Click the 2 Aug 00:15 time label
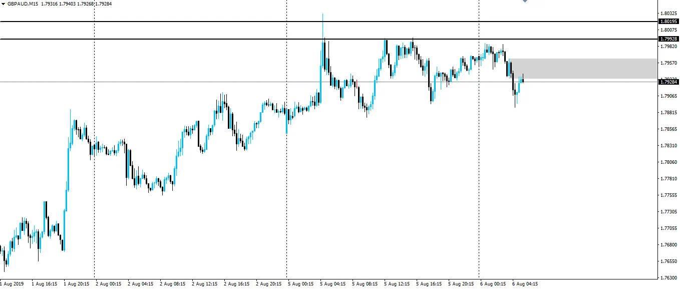Screen dimensions: 680x289 108,283
